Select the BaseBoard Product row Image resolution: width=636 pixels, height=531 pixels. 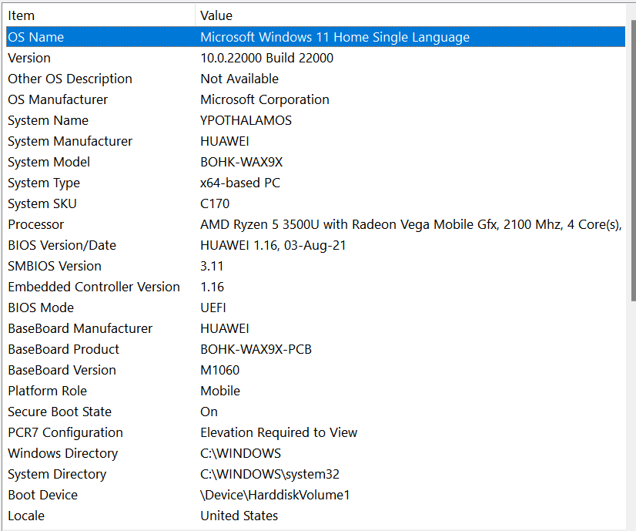316,349
